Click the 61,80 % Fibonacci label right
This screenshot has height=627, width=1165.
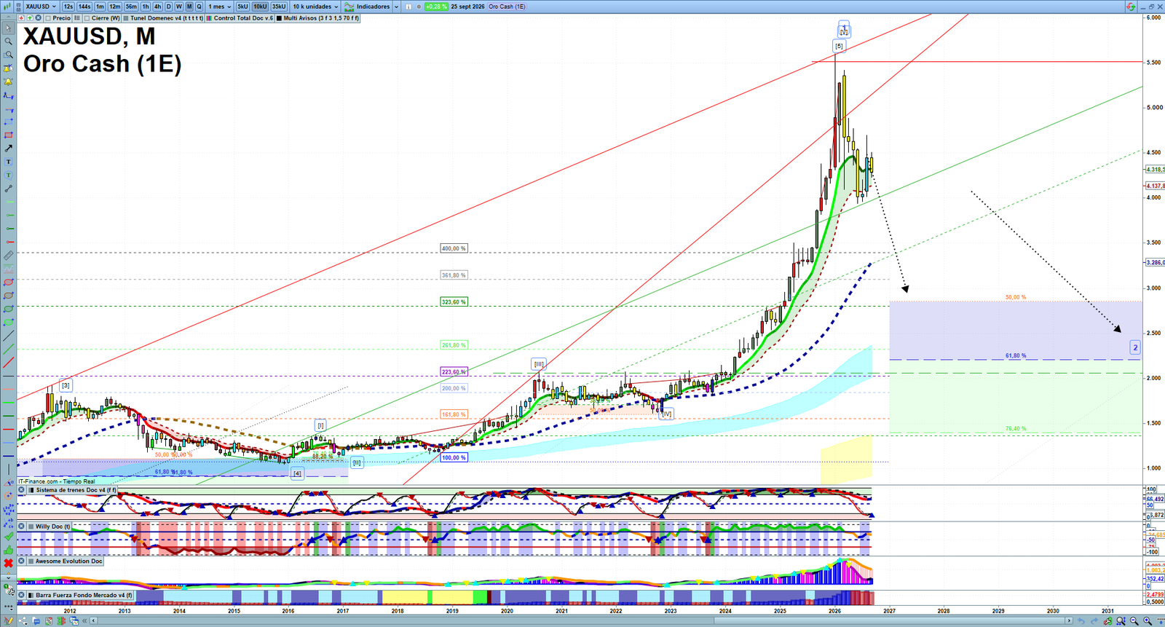tap(1016, 356)
